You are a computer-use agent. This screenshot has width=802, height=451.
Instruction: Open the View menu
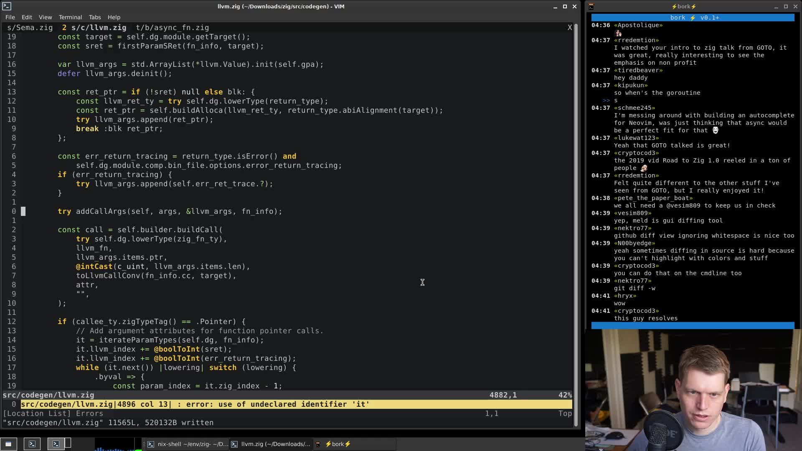pos(45,17)
